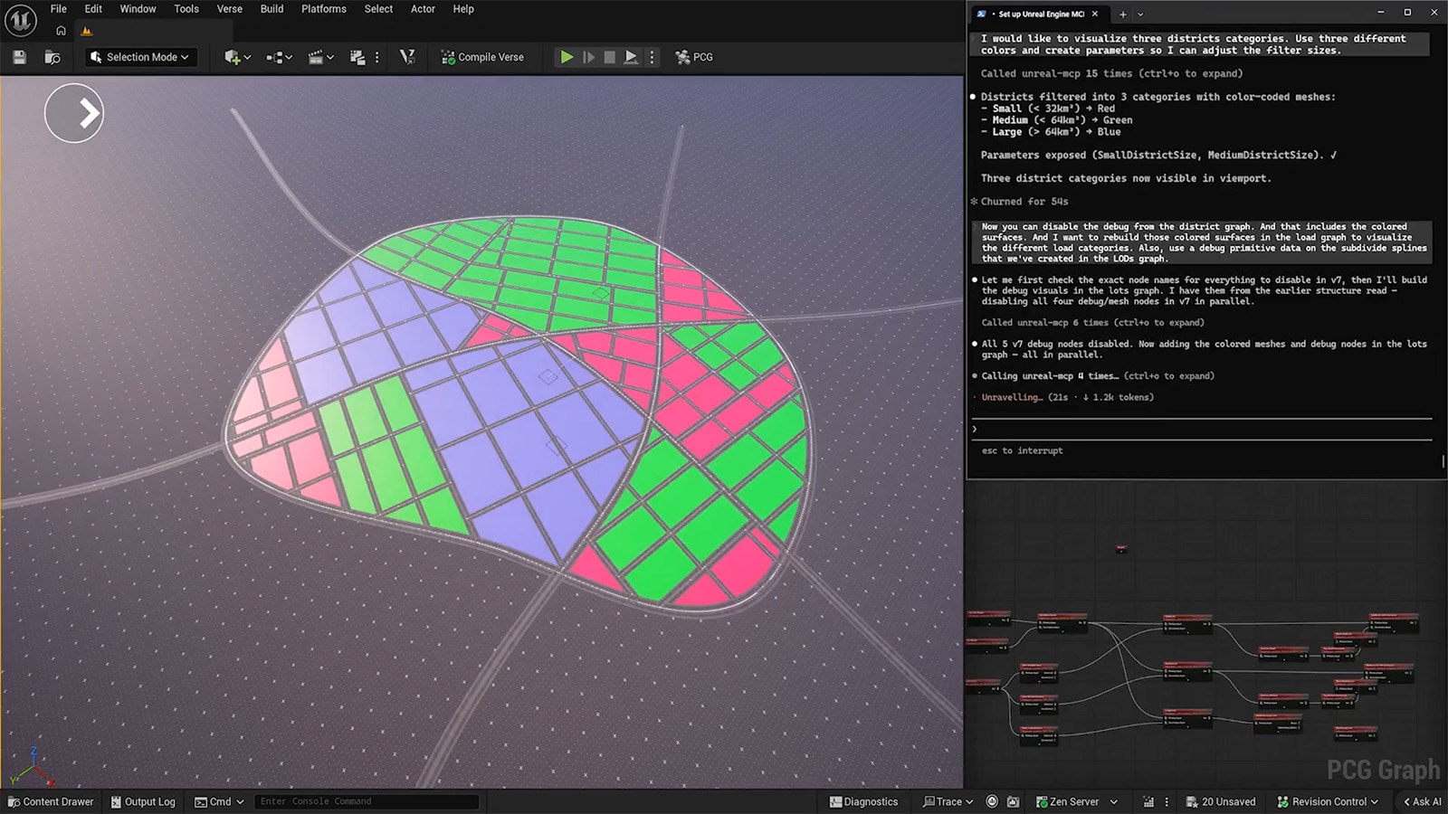1448x814 pixels.
Task: Open the Cmd console type dropdown
Action: tap(219, 801)
